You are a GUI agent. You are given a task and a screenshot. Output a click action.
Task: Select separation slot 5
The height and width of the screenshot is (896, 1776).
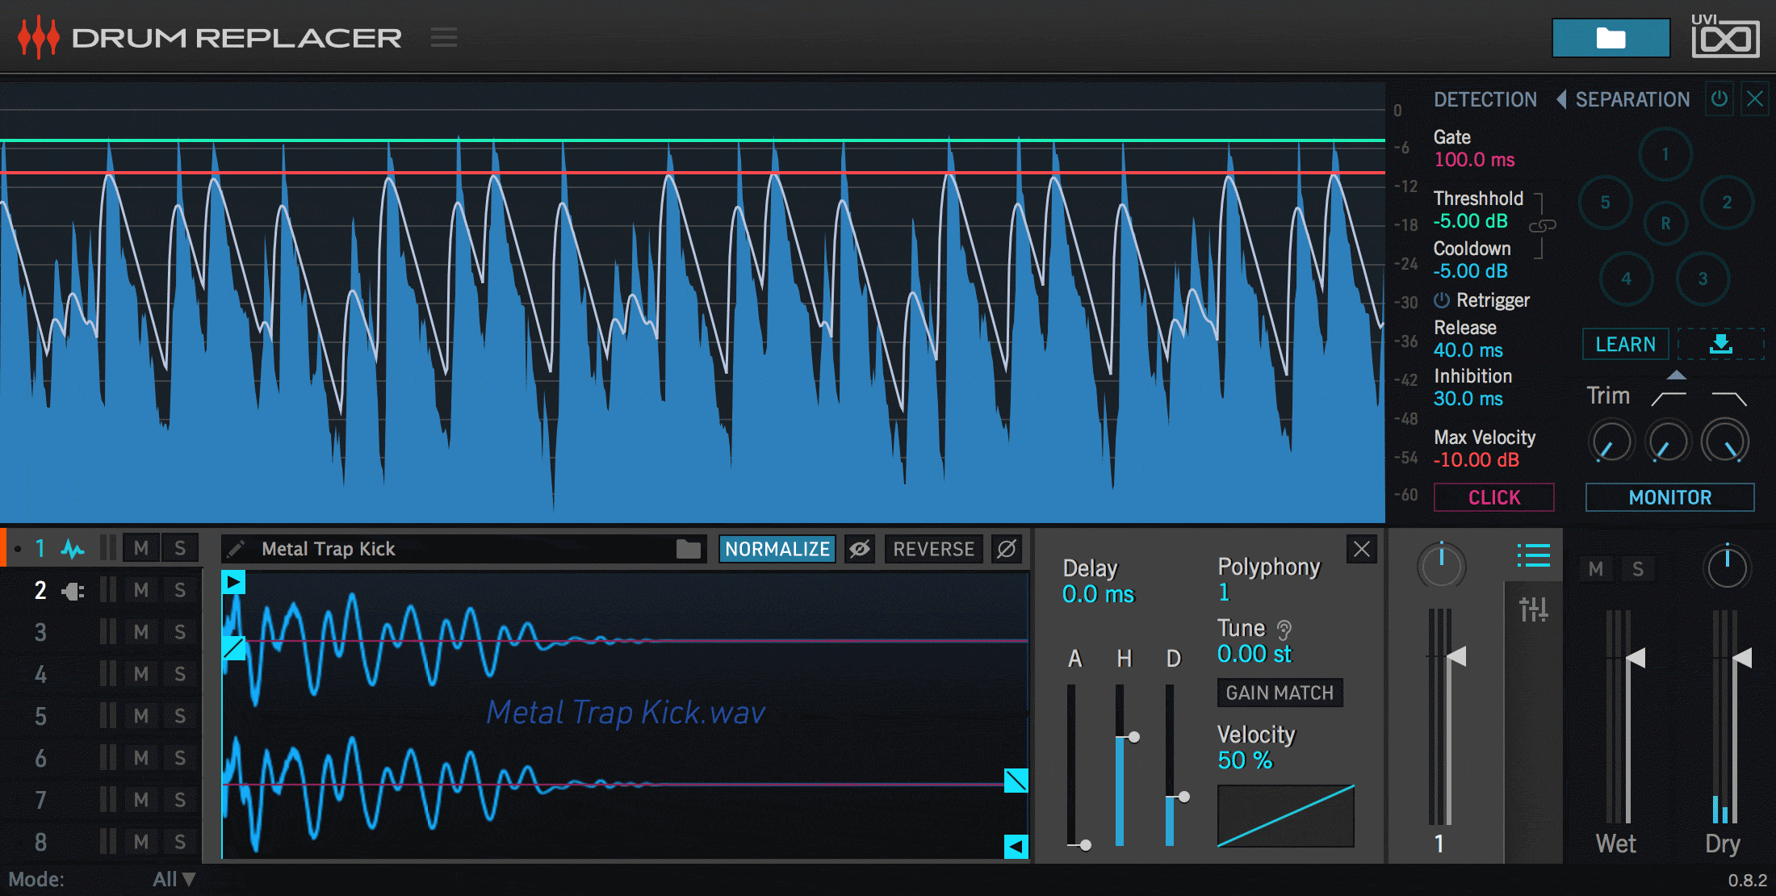pyautogui.click(x=1605, y=203)
